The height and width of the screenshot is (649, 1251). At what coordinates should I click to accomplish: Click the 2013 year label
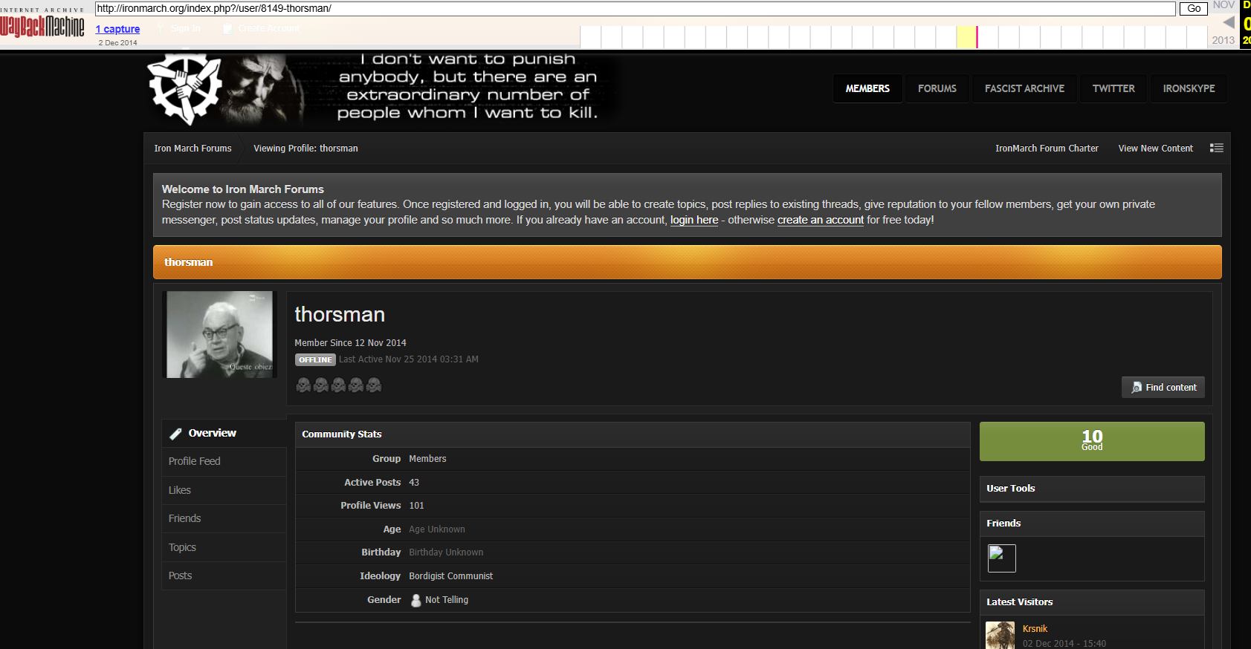[x=1223, y=40]
